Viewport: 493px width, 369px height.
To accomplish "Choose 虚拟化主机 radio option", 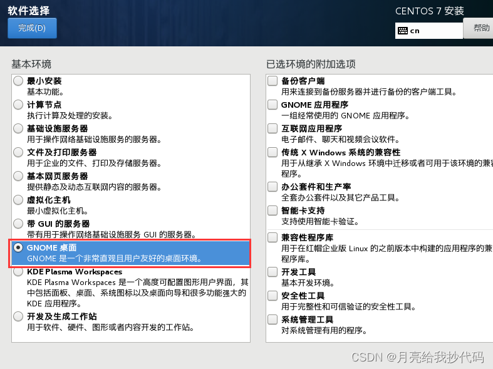I will pos(18,200).
